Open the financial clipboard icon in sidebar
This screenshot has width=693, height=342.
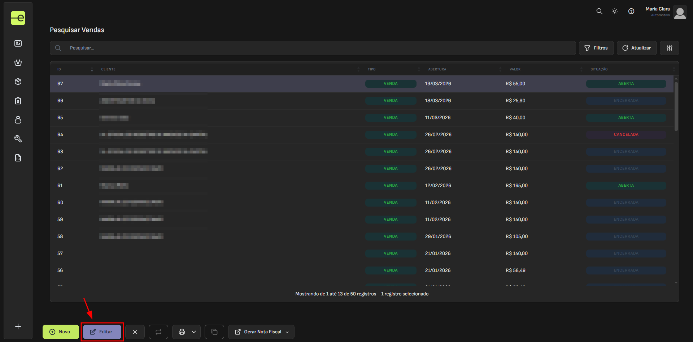pyautogui.click(x=18, y=101)
